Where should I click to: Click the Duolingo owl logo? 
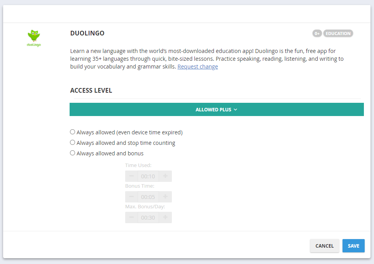pos(33,37)
